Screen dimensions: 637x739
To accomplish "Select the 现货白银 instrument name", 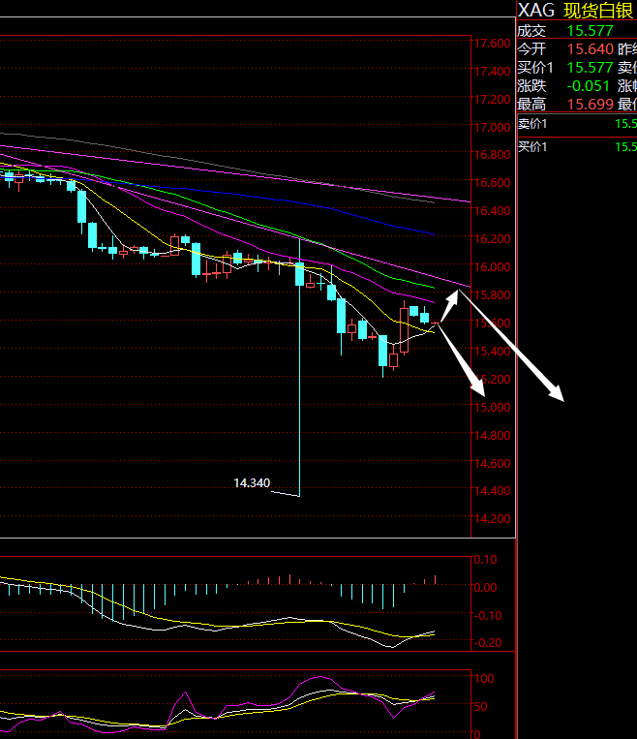I will pos(598,11).
